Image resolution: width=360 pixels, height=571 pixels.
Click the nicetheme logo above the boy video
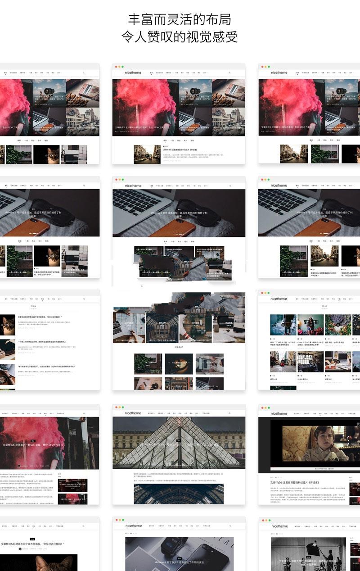pos(279,413)
